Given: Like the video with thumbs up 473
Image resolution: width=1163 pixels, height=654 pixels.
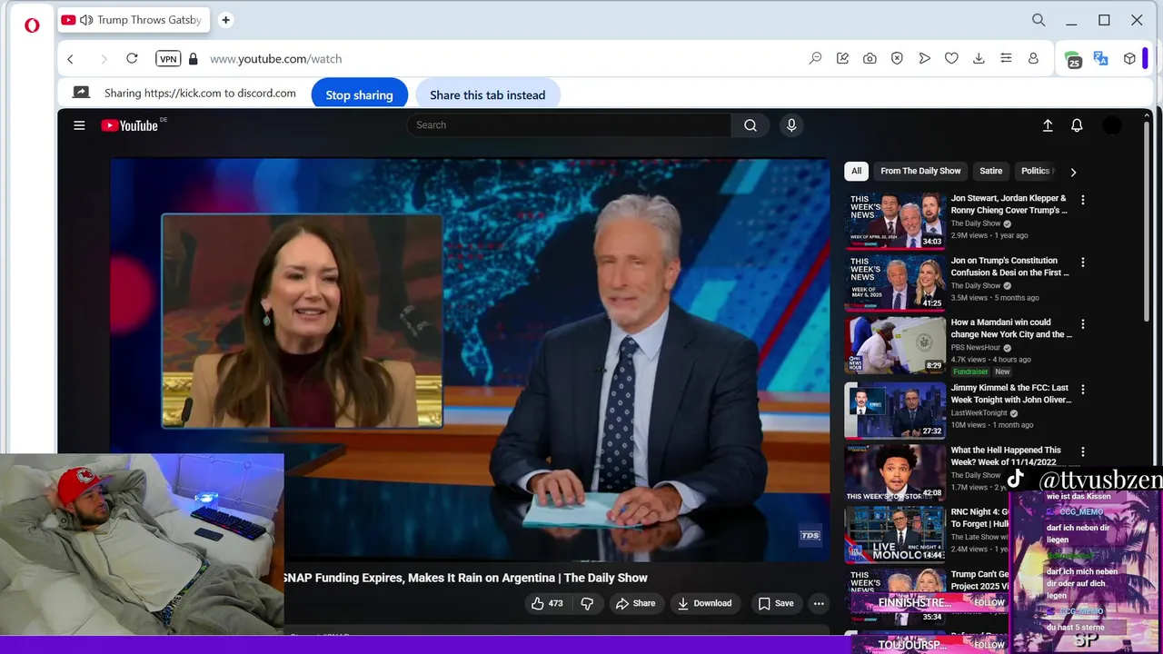Looking at the screenshot, I should (547, 603).
